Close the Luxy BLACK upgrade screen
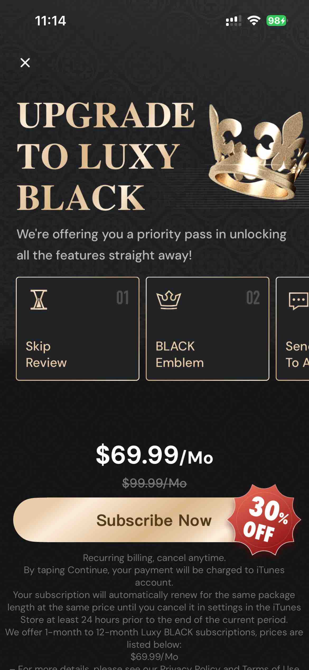Screen dimensions: 309x670 point(25,63)
